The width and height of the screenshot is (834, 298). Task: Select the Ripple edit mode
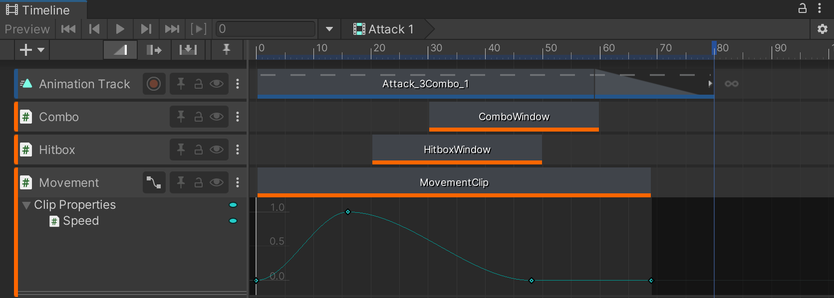point(154,50)
